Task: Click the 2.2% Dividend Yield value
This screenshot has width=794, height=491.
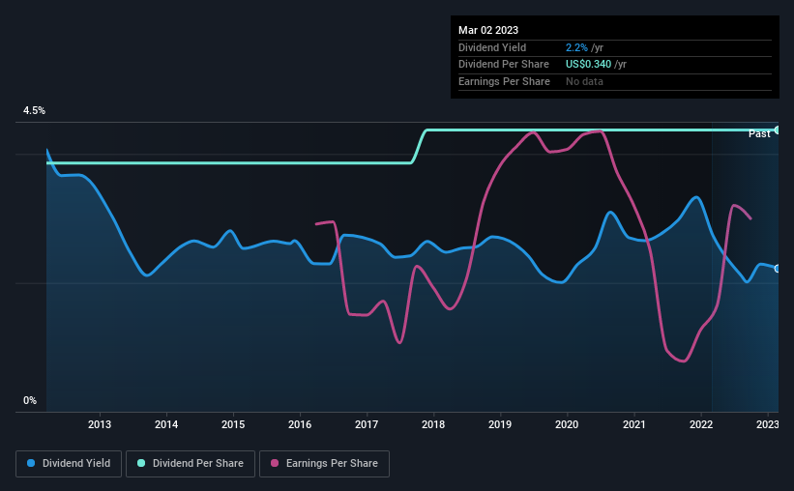Action: 576,47
